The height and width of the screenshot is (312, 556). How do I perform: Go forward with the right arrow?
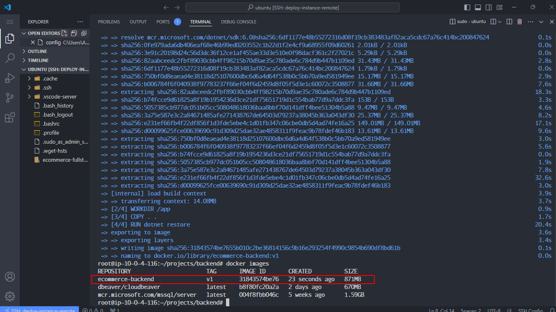point(177,7)
